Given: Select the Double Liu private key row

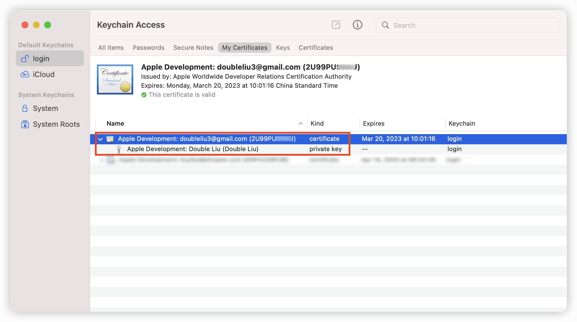Looking at the screenshot, I should (x=328, y=149).
